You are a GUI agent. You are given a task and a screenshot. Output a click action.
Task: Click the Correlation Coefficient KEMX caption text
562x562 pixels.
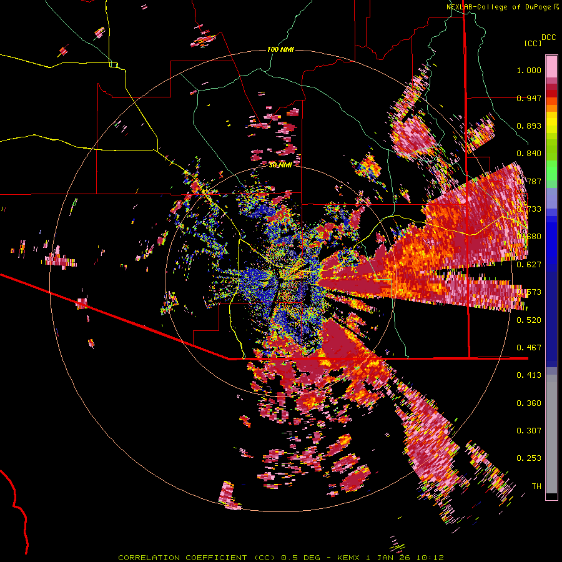tap(281, 558)
